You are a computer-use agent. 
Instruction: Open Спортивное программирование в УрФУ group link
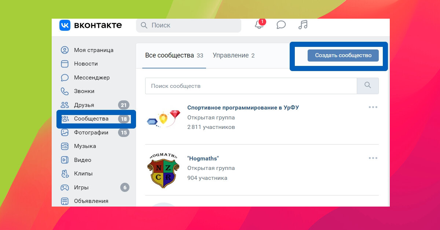(x=243, y=108)
